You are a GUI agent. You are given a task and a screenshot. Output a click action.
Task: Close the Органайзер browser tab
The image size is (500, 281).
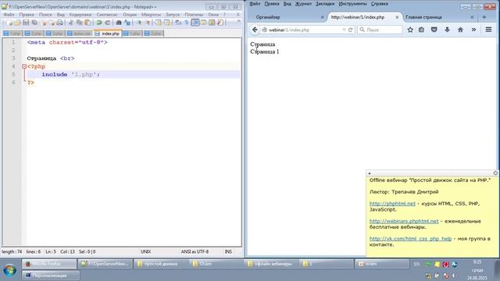tap(322, 17)
